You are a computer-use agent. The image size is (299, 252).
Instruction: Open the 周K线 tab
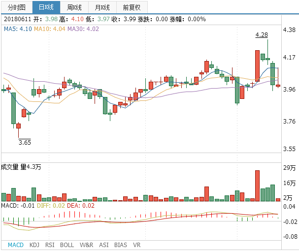[x=74, y=7]
